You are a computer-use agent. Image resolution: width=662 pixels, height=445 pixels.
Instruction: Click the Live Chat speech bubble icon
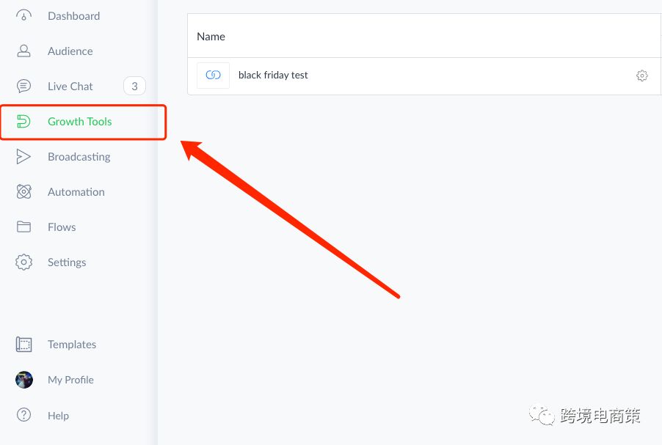coord(23,86)
